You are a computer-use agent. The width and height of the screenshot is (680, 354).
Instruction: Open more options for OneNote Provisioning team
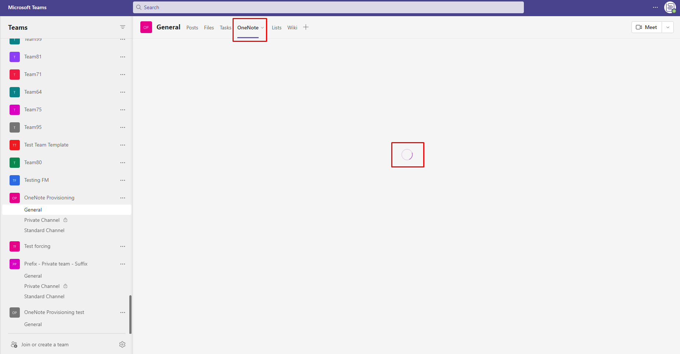tap(123, 198)
